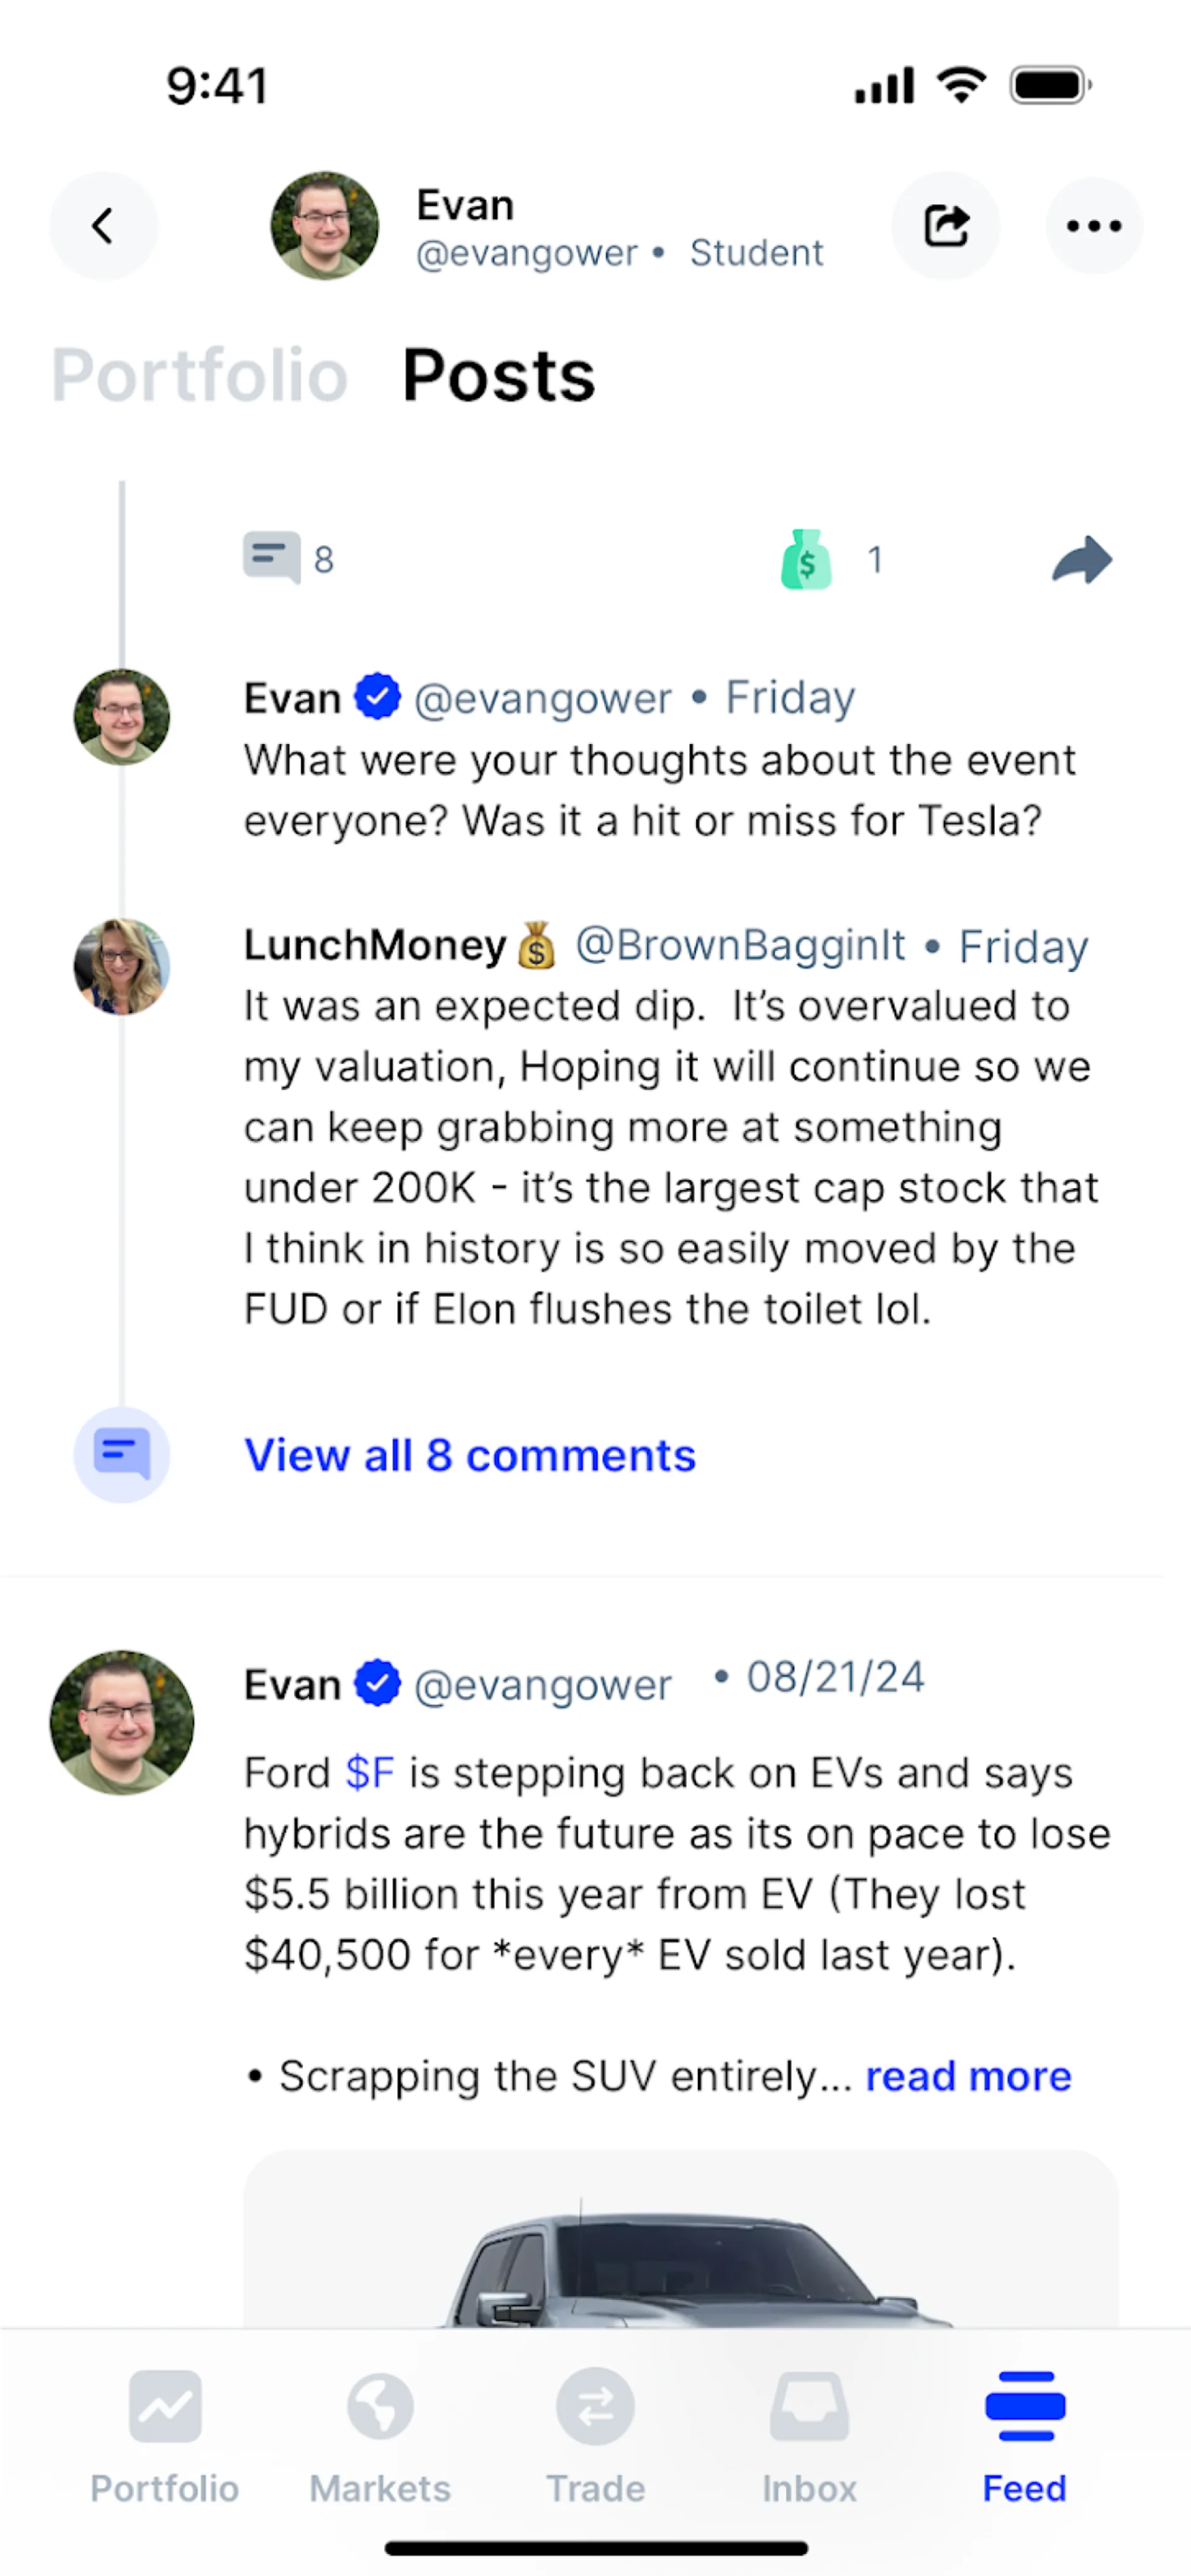Select the Posts heading tab
1191x2576 pixels.
[498, 376]
